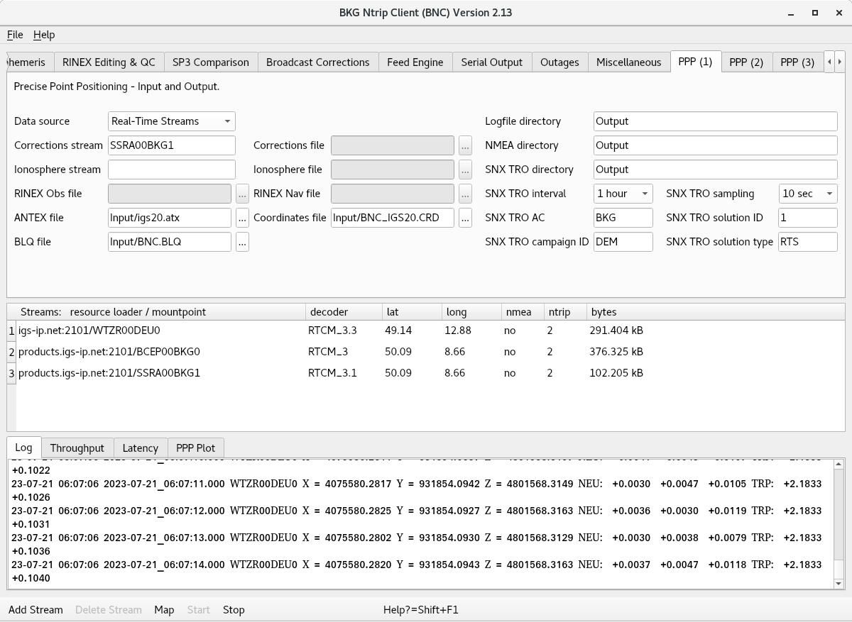
Task: Open the Data source dropdown
Action: pyautogui.click(x=171, y=121)
